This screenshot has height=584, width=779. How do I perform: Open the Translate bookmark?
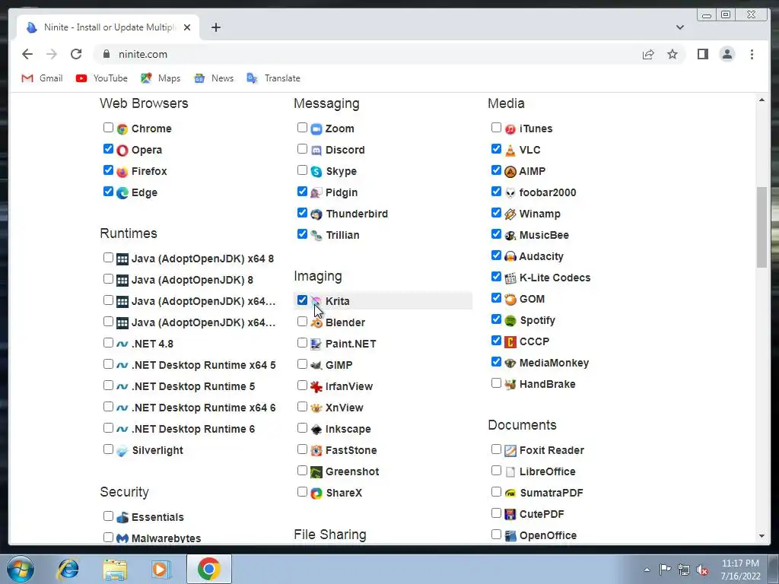[x=274, y=78]
